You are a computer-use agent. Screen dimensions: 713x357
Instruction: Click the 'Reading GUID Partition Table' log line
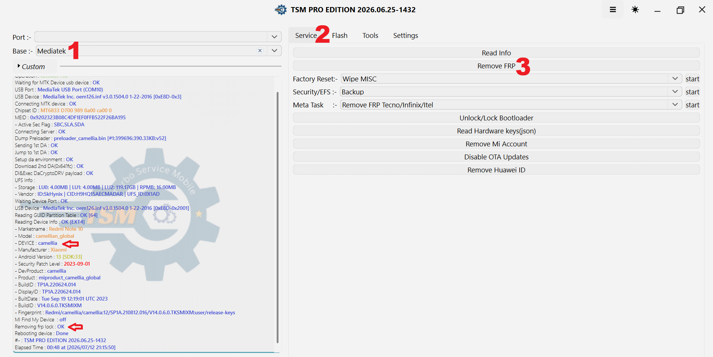[x=56, y=215]
